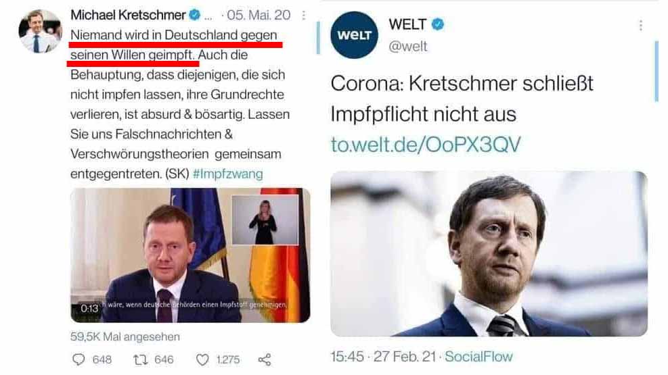
Task: Click the WELT verified badge
Action: [437, 24]
